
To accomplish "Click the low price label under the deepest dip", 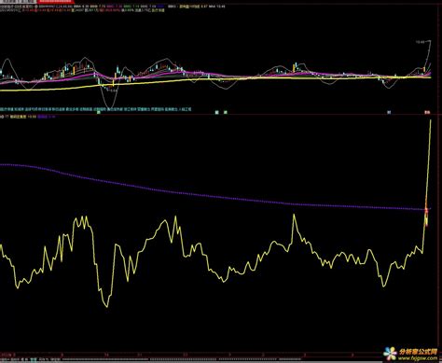I will pos(113,91).
